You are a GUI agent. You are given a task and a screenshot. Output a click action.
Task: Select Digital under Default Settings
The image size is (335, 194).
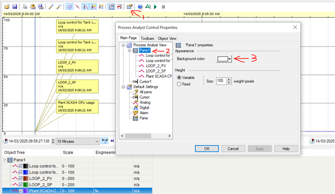[144, 108]
